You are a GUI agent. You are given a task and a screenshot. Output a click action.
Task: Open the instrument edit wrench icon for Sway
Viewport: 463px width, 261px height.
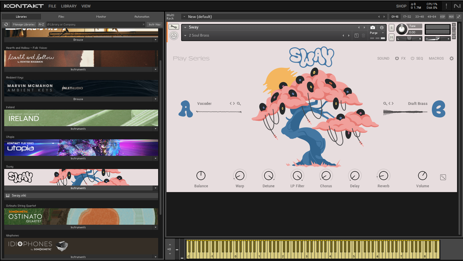point(173,27)
